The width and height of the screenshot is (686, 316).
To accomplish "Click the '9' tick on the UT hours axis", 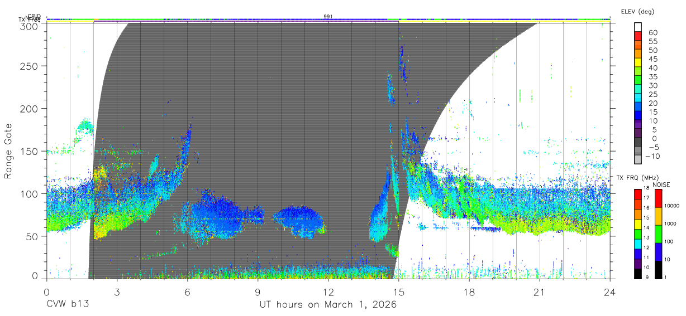I will point(258,291).
